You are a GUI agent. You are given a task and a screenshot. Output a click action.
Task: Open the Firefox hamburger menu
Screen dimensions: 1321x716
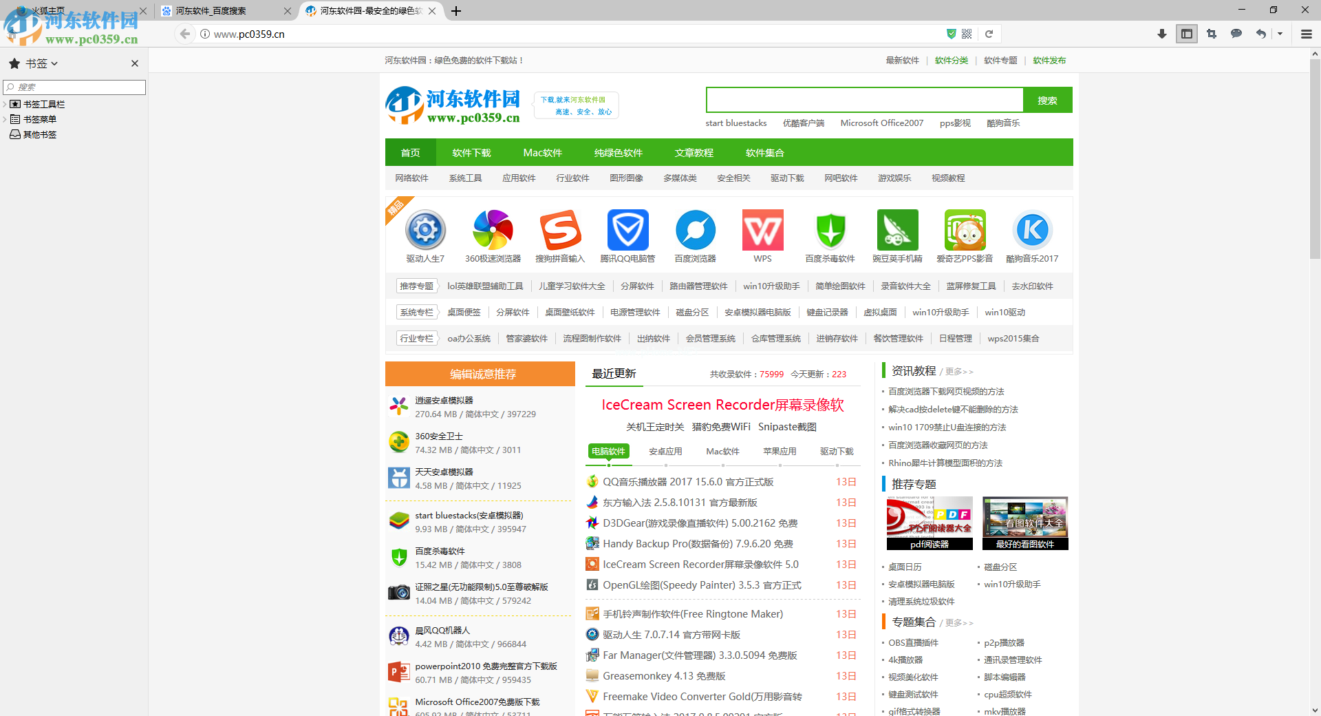tap(1305, 34)
